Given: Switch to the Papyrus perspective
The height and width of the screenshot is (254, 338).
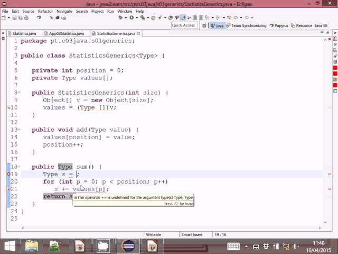Looking at the screenshot, I should 279,26.
